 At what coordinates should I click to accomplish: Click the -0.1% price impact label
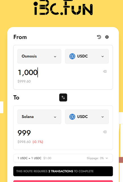pos(38,142)
